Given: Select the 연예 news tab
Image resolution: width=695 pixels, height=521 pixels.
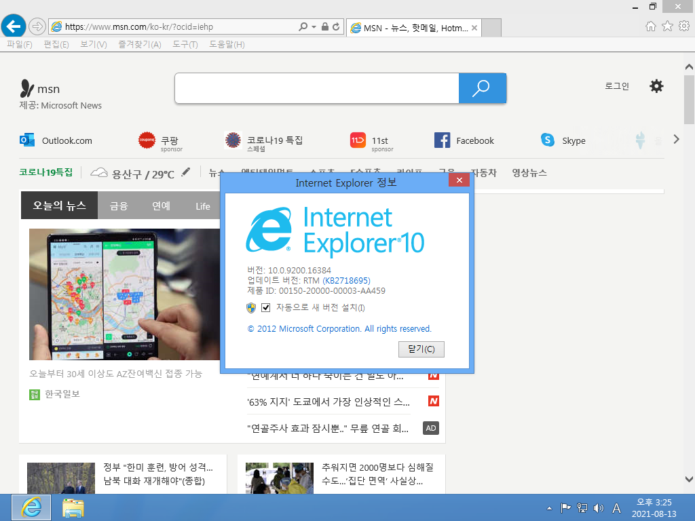Looking at the screenshot, I should coord(161,206).
